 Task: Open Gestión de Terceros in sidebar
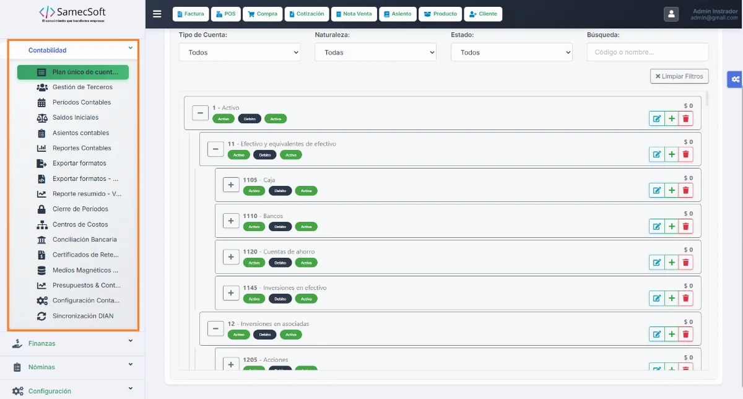[x=73, y=87]
